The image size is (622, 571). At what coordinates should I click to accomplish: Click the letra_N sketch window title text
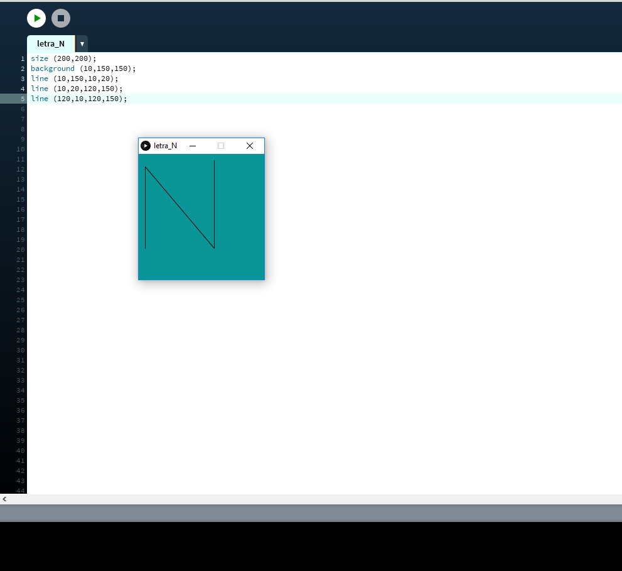click(166, 146)
